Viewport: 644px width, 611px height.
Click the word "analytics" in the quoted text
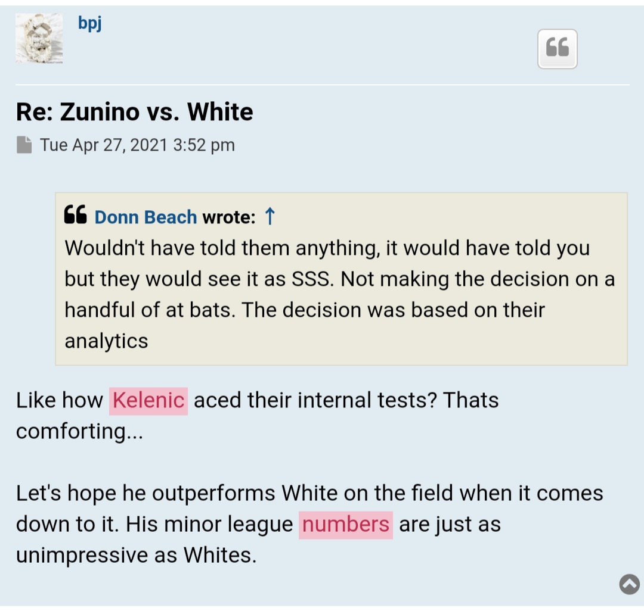tap(106, 341)
